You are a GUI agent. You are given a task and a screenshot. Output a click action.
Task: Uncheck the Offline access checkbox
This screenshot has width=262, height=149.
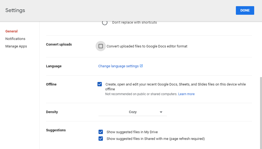(x=100, y=84)
